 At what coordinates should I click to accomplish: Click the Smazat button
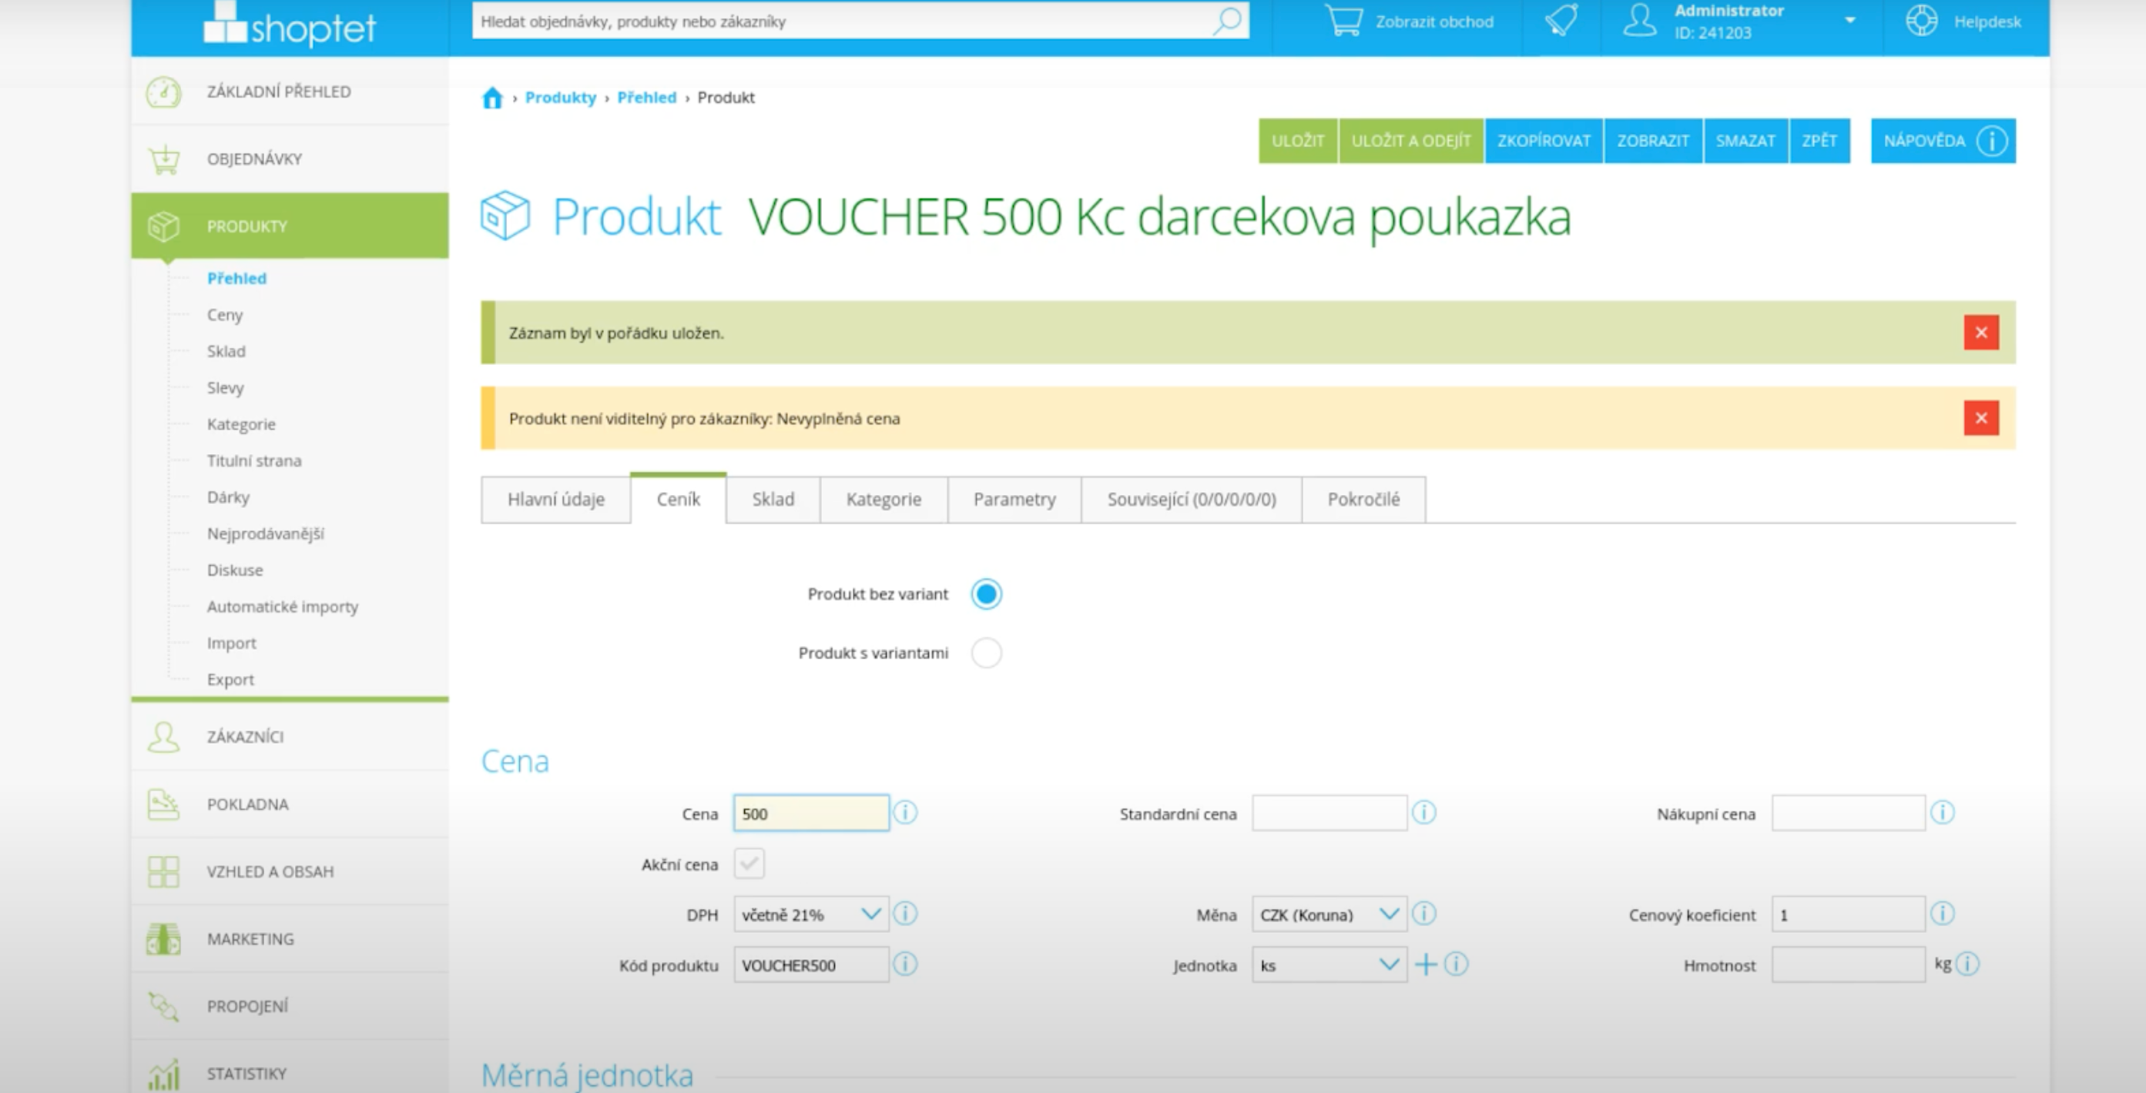click(1745, 141)
